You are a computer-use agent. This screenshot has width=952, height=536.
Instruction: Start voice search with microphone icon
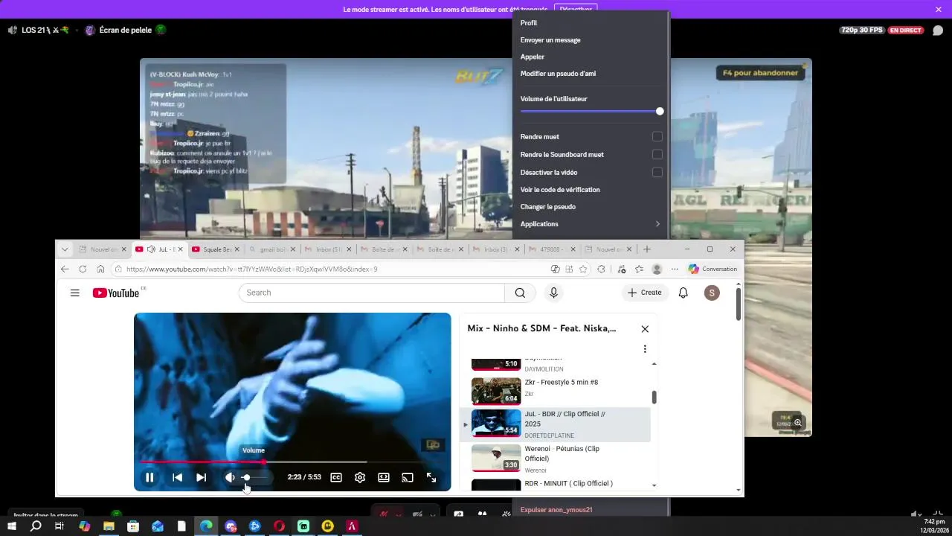(553, 293)
